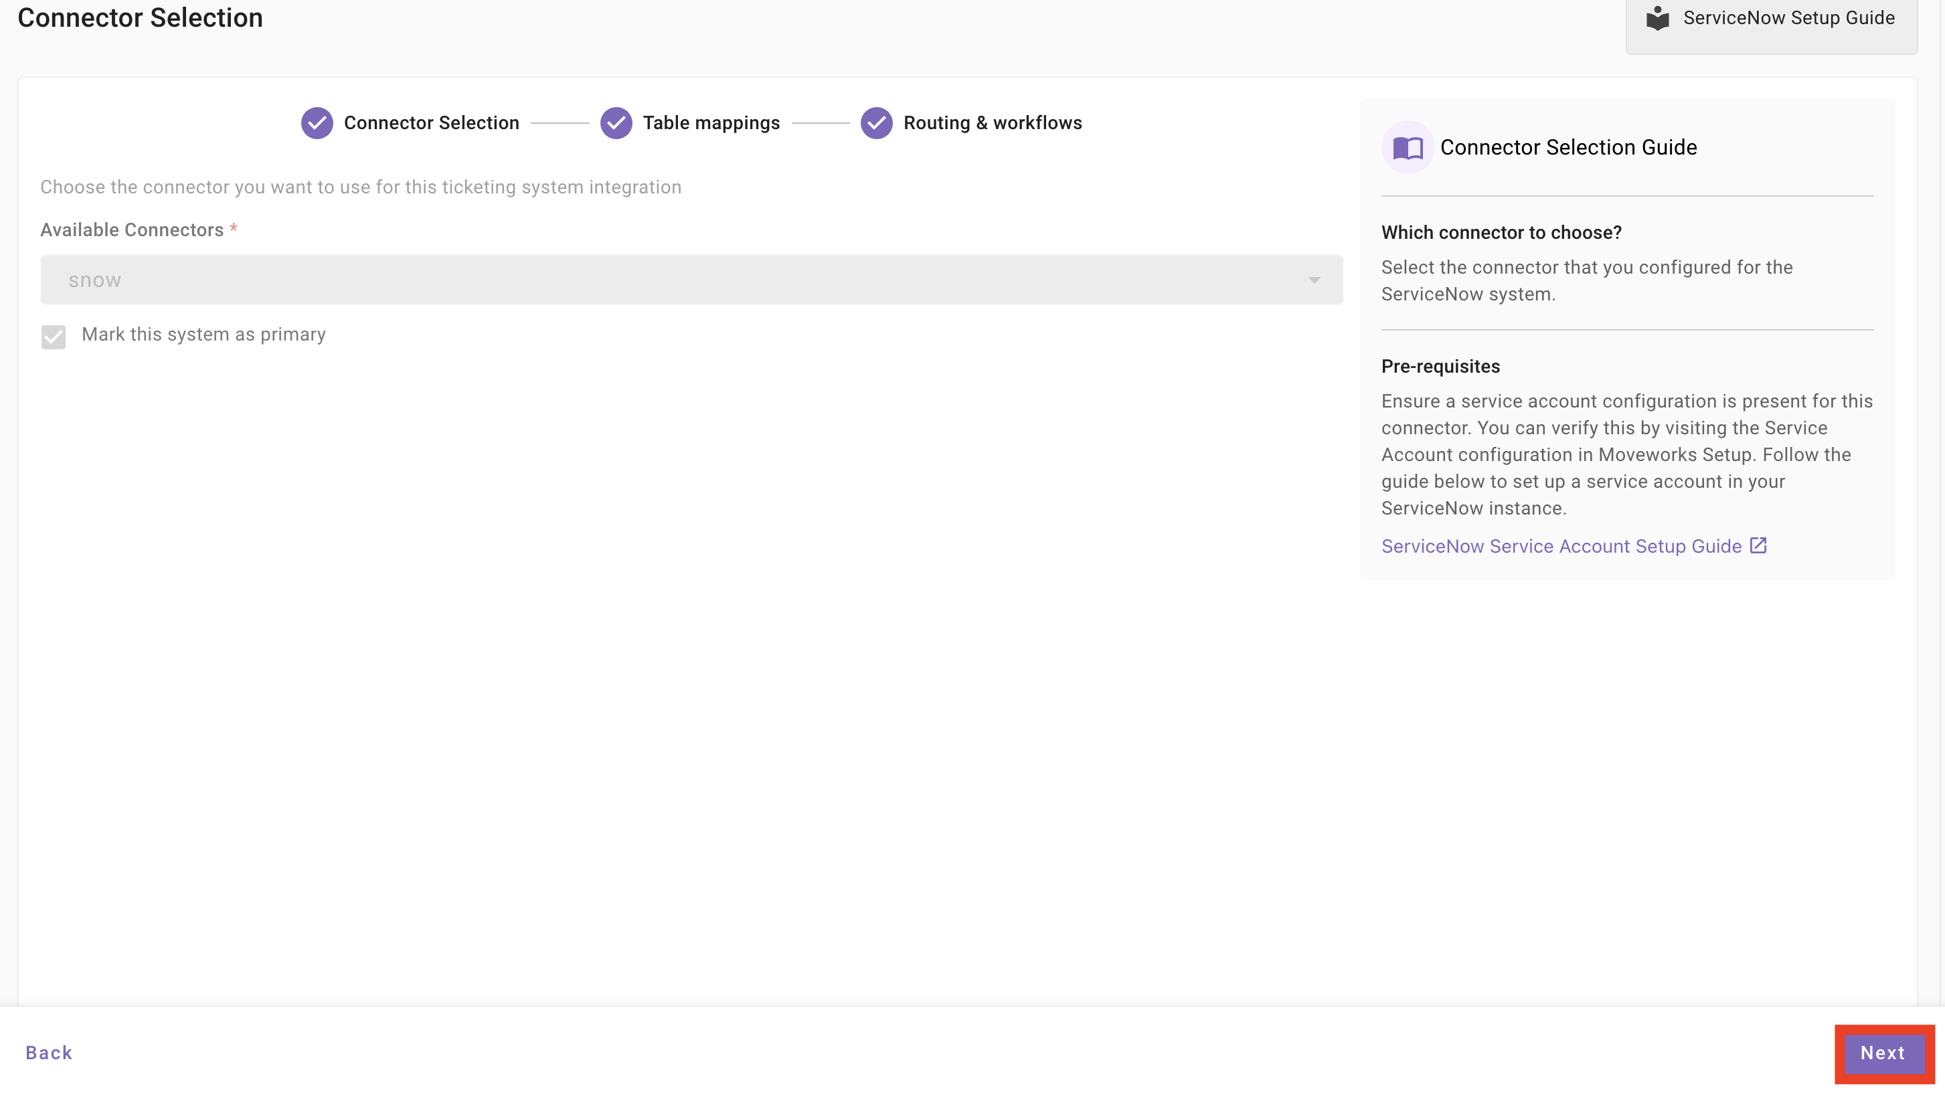This screenshot has width=1945, height=1096.
Task: Click the Connector Selection step checkmark icon
Action: pyautogui.click(x=317, y=123)
